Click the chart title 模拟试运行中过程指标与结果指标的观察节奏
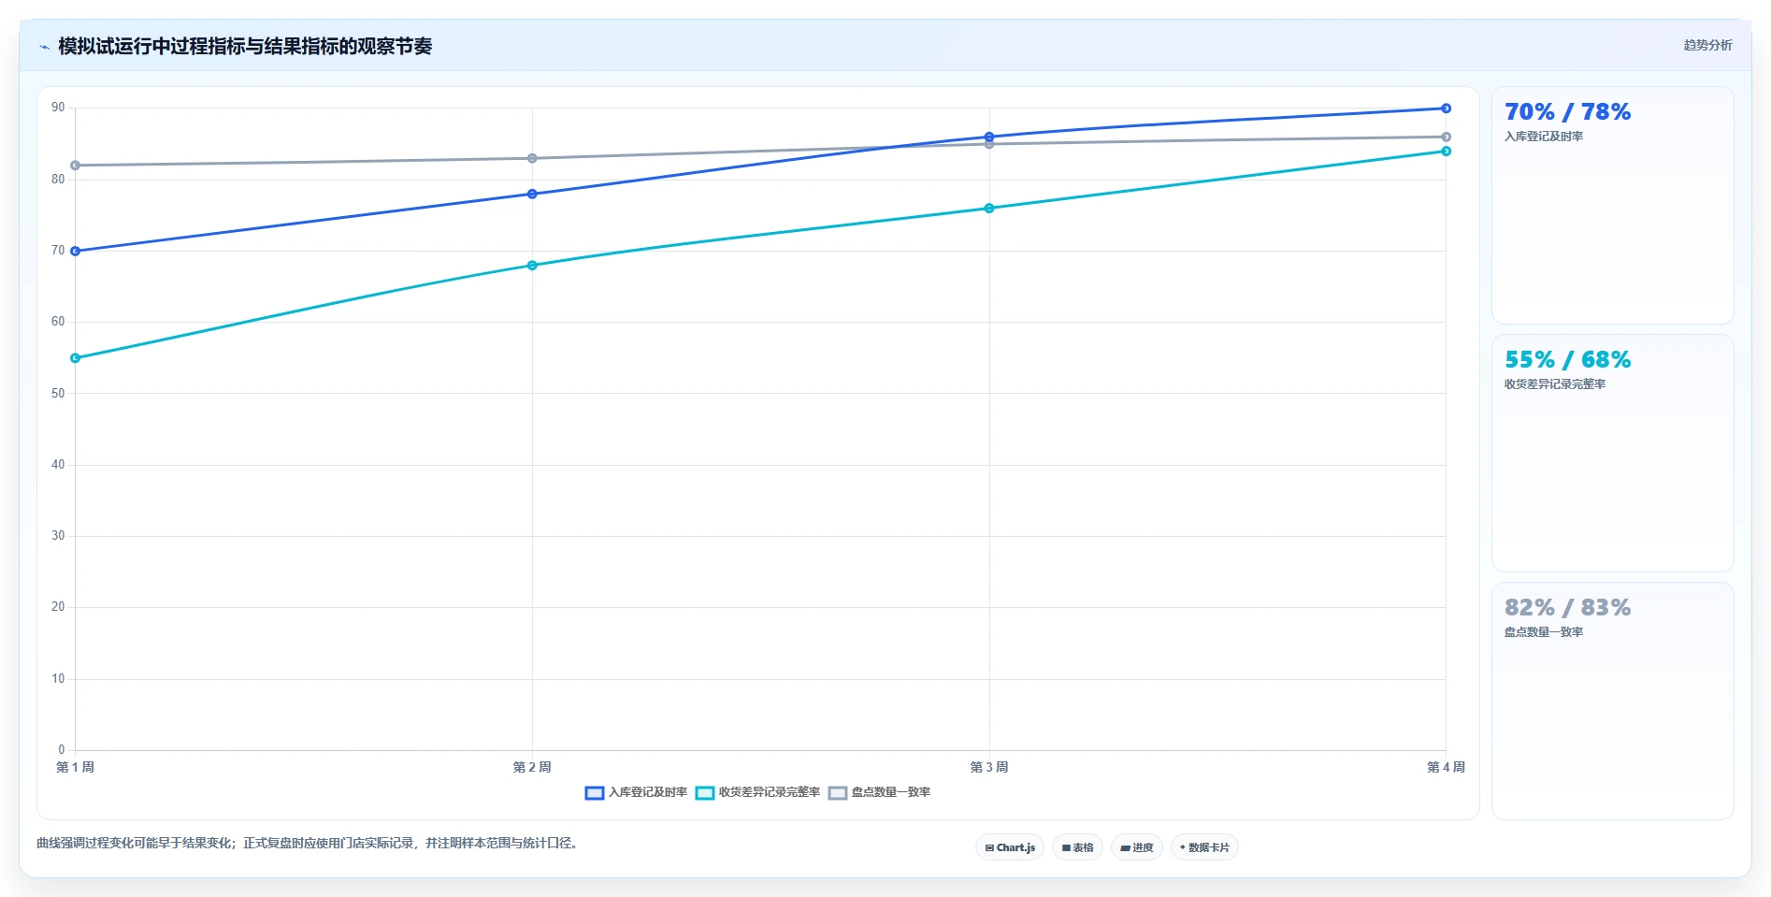 click(245, 46)
